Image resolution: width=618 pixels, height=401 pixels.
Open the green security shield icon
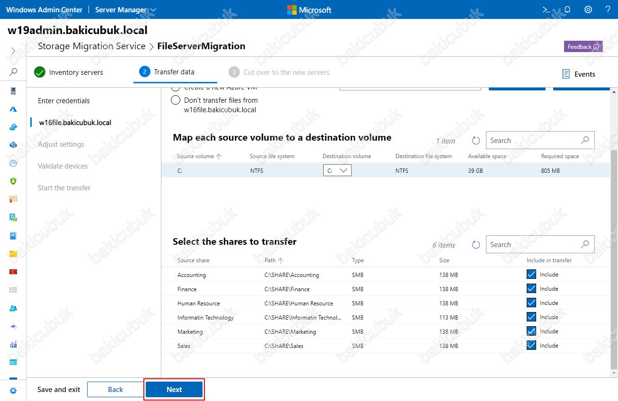tap(13, 181)
